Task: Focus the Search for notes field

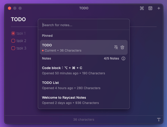Action: tap(84, 25)
